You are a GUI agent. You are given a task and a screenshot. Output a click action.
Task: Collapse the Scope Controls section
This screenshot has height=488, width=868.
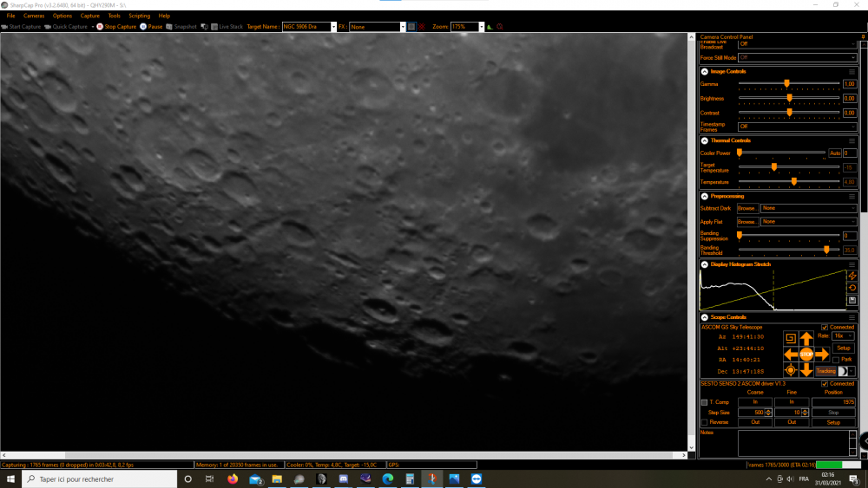[705, 318]
